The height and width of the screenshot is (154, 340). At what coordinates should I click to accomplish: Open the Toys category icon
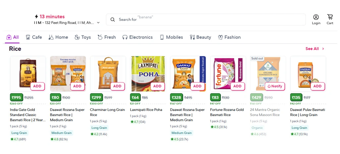coord(77,37)
